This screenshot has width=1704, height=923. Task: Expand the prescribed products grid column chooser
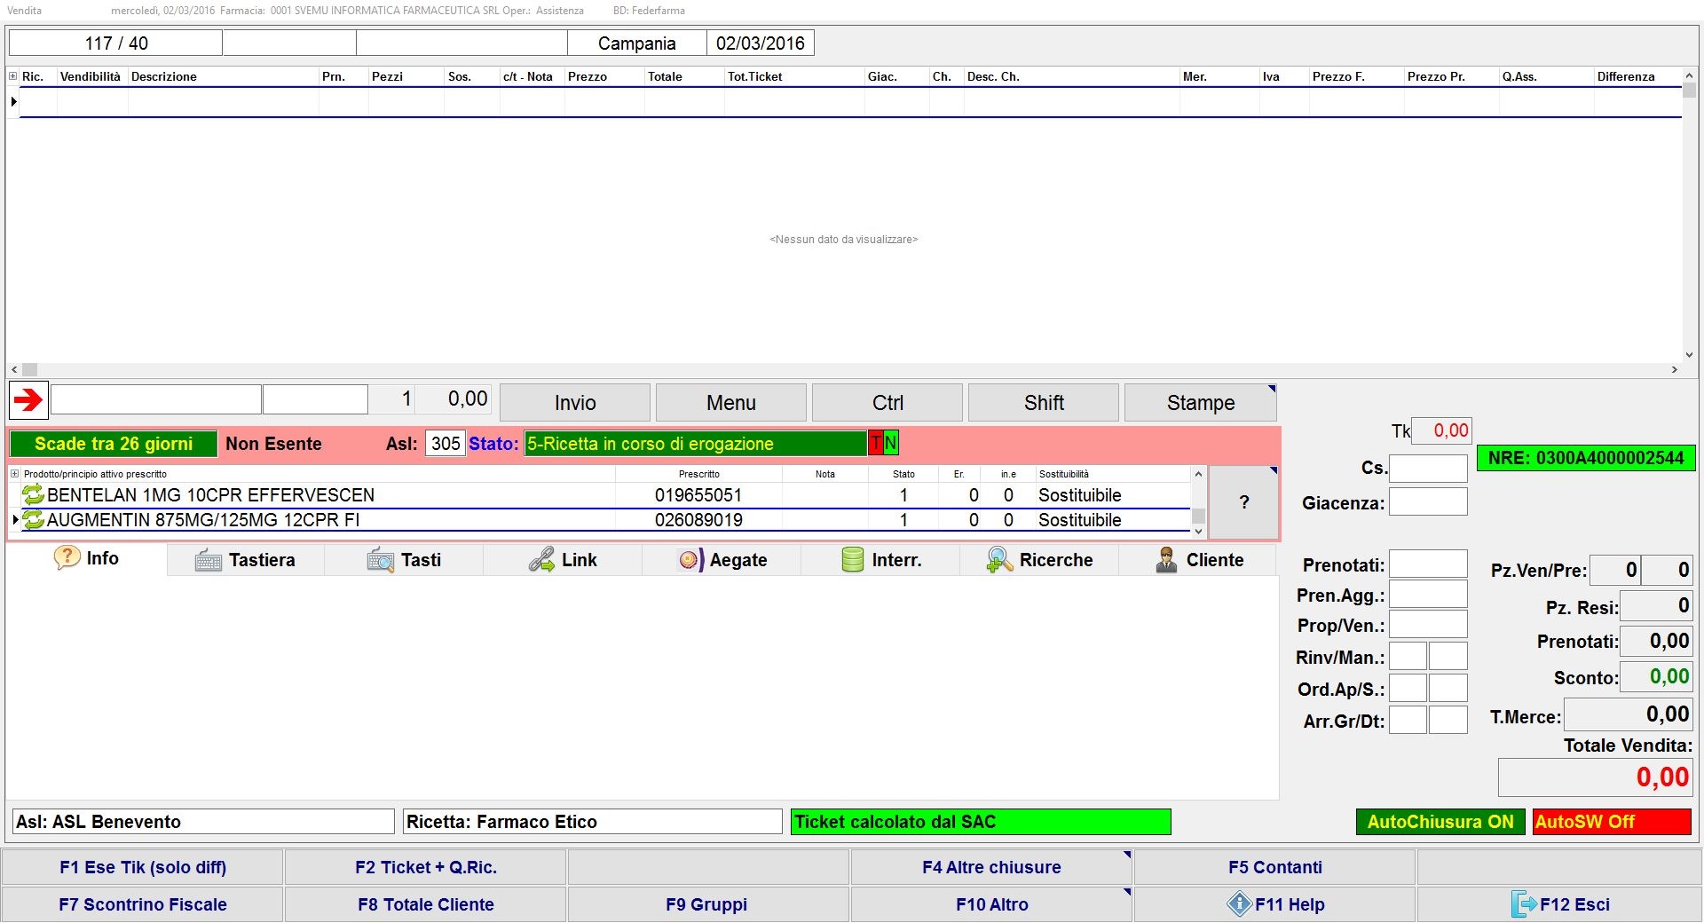click(x=14, y=474)
